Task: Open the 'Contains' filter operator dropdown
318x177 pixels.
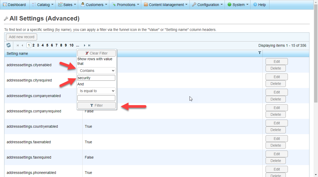Action: 96,71
